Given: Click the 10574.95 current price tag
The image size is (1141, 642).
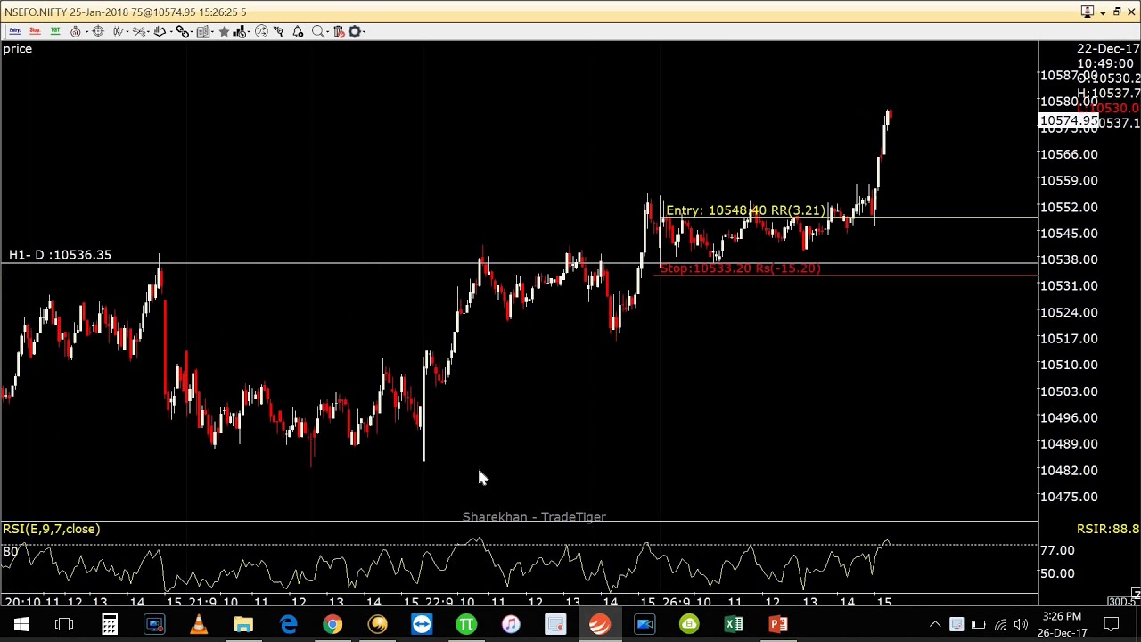Looking at the screenshot, I should tap(1069, 121).
